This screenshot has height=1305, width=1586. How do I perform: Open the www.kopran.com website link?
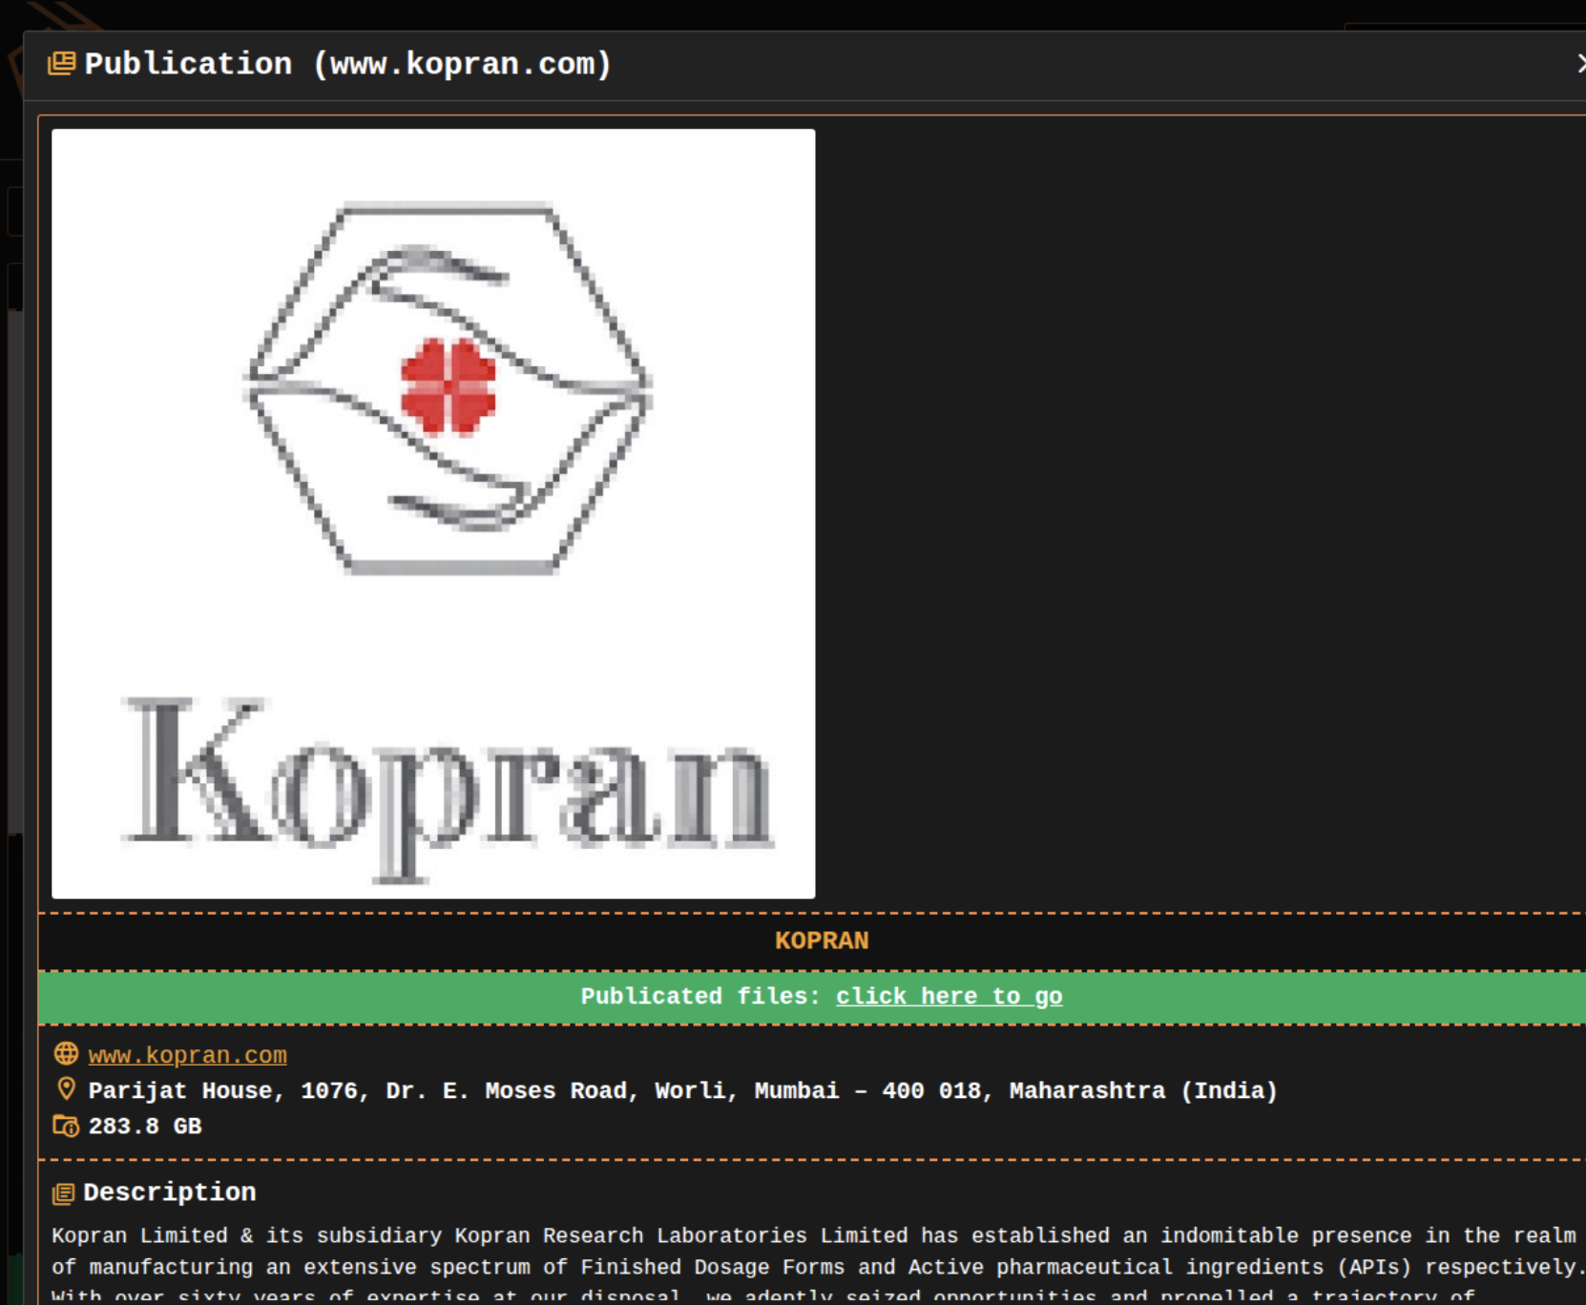click(x=188, y=1055)
